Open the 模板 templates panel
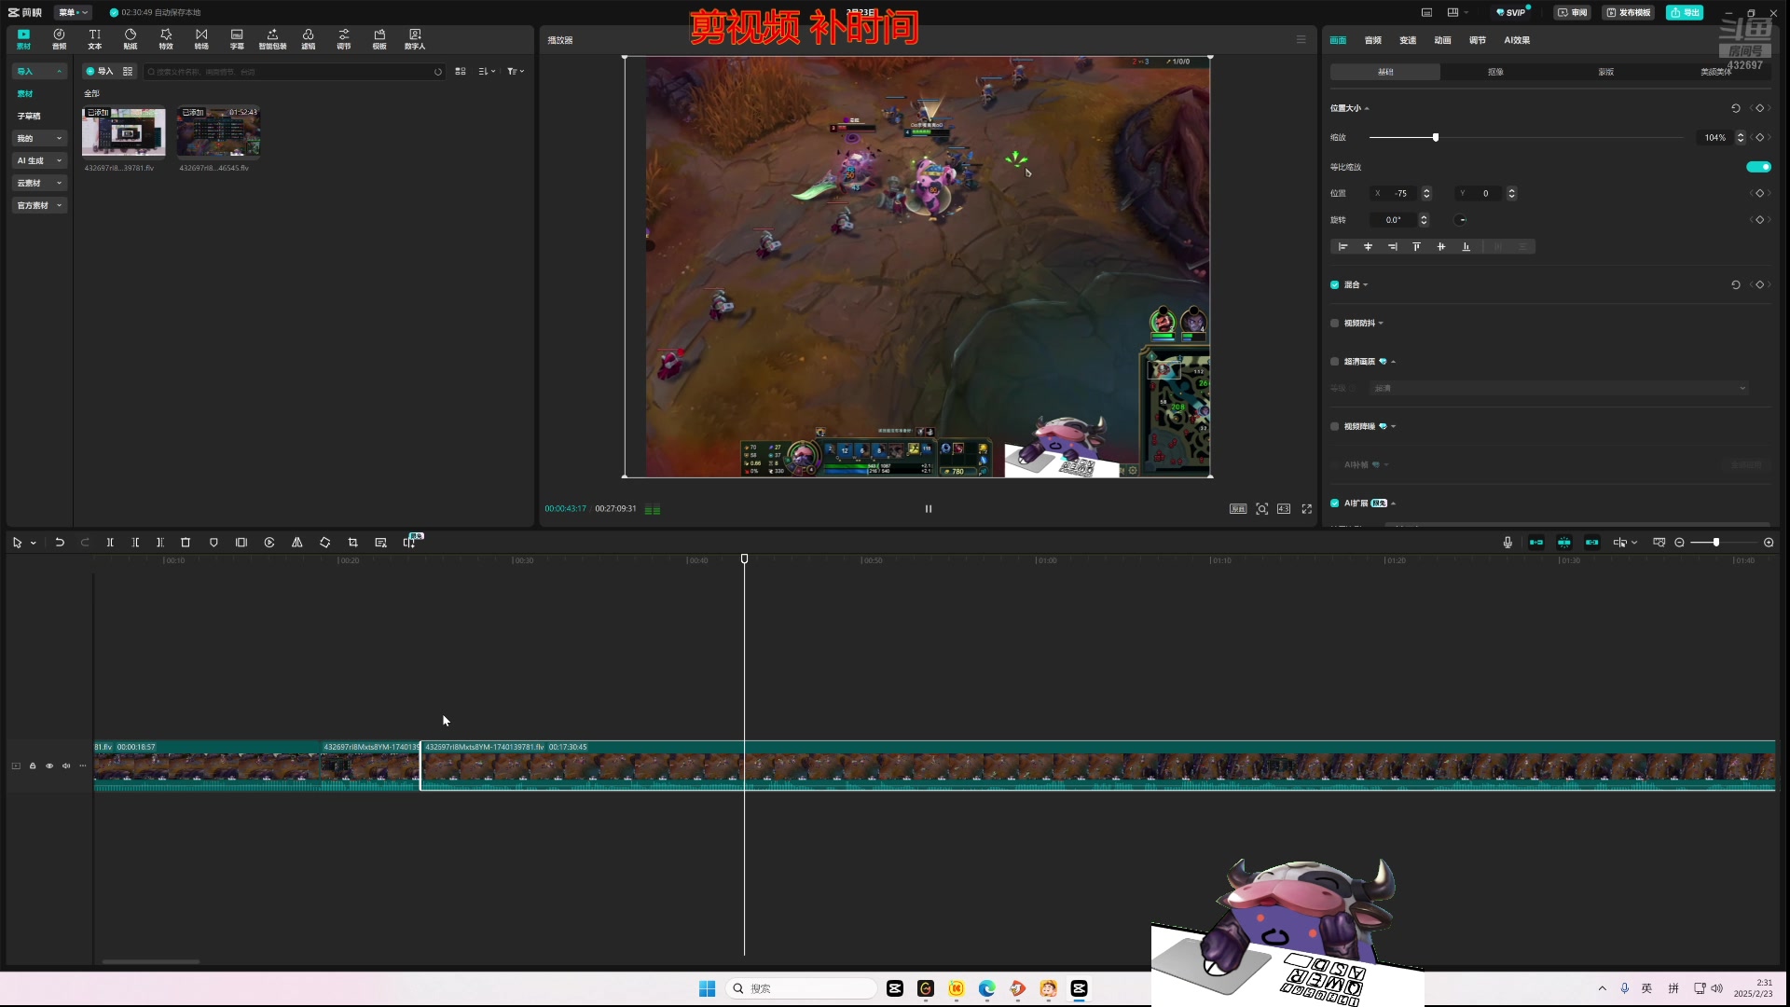This screenshot has width=1790, height=1007. point(379,39)
